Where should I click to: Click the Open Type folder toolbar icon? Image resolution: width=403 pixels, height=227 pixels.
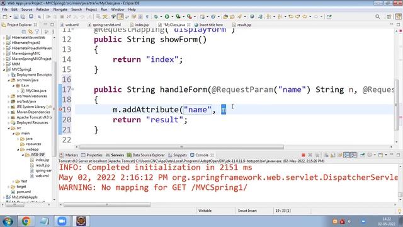225,17
